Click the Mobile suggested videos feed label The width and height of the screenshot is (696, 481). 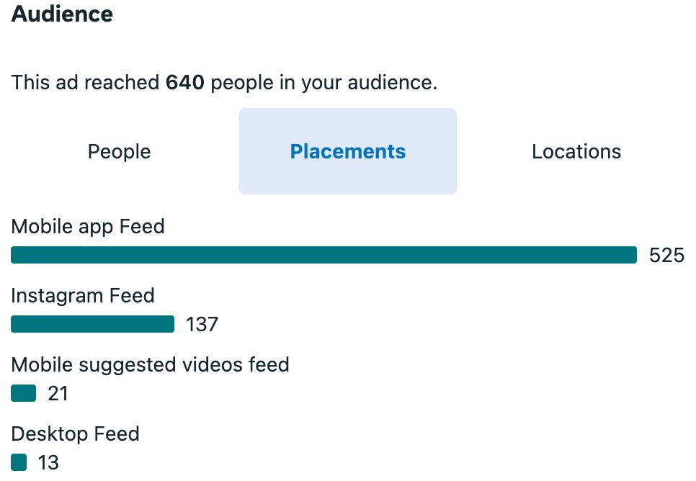point(150,365)
